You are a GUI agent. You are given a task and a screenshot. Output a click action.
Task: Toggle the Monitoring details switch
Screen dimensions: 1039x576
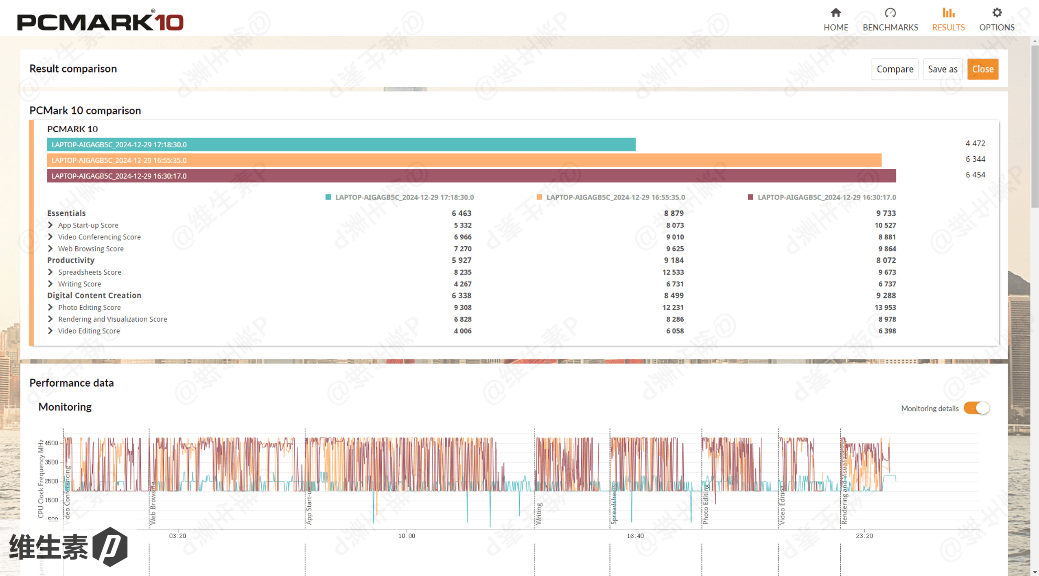tap(976, 408)
